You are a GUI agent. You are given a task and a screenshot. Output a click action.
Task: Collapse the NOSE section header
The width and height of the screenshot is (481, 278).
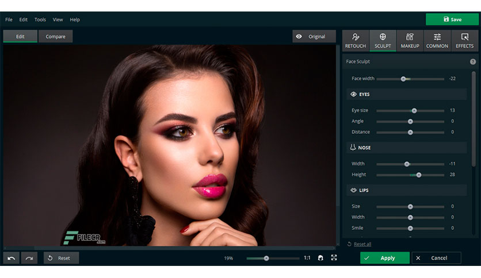[406, 148]
